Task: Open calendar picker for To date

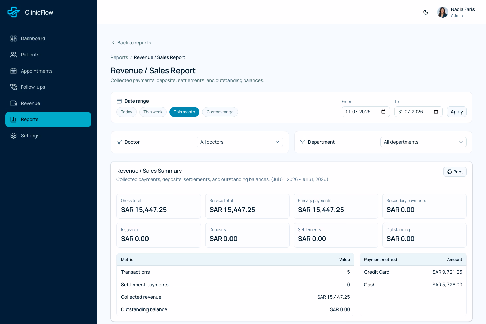Action: click(x=436, y=112)
